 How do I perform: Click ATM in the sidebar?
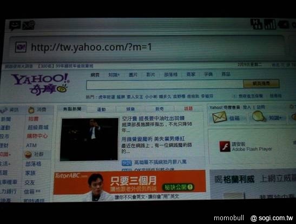pos(31,145)
